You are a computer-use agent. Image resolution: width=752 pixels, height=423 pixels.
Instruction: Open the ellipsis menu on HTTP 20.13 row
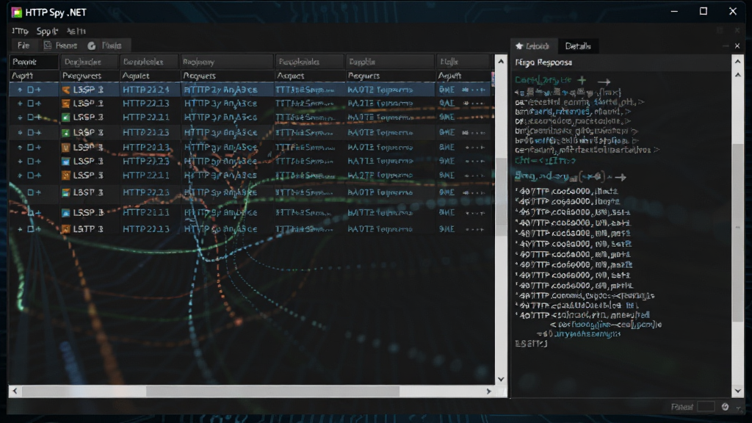(x=474, y=147)
